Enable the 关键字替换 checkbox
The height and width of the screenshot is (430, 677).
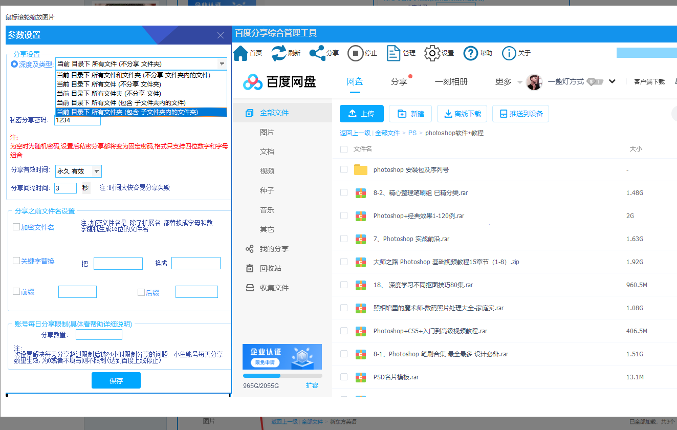click(x=16, y=261)
